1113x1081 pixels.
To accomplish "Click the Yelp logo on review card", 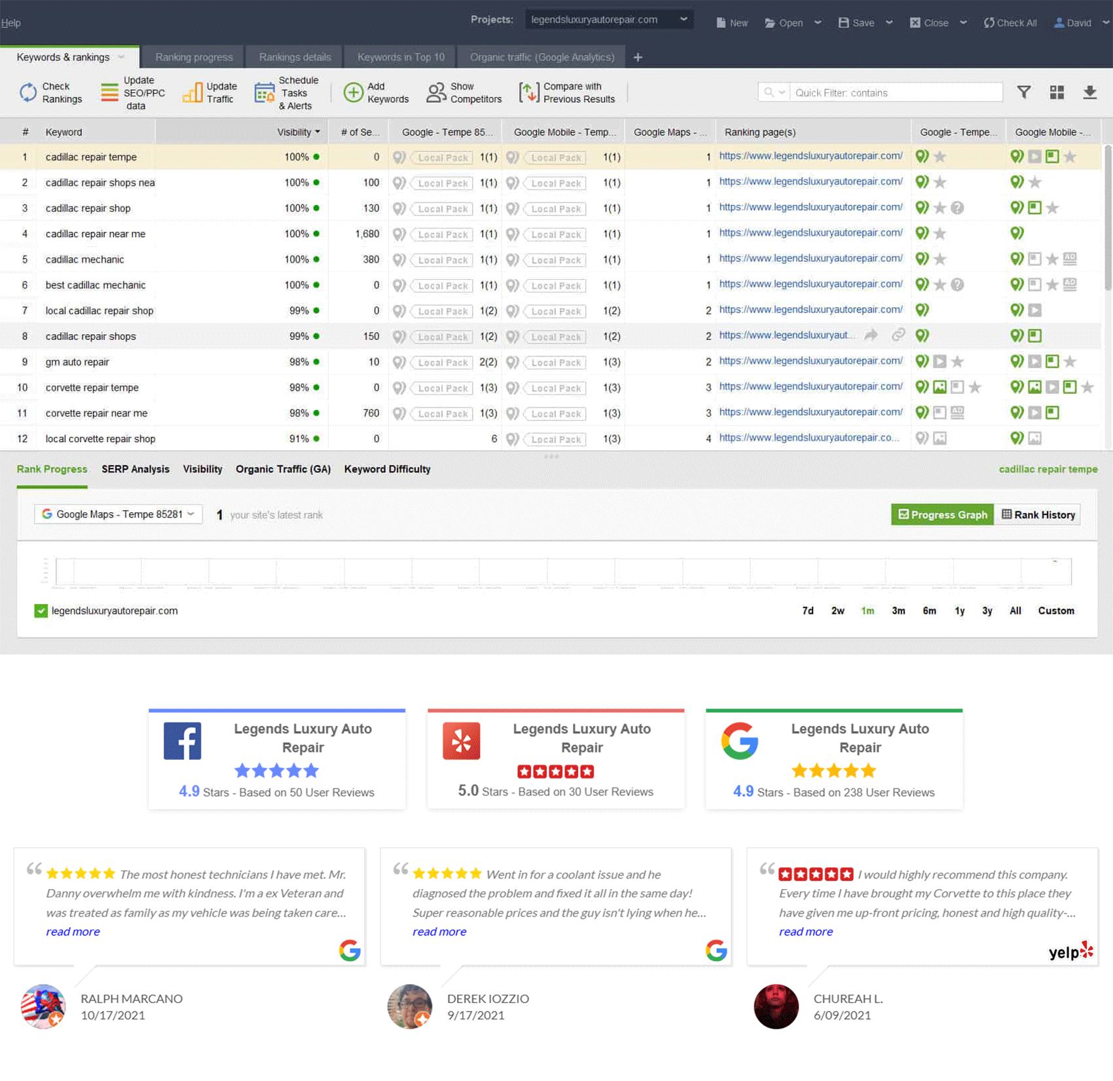I will (x=462, y=741).
